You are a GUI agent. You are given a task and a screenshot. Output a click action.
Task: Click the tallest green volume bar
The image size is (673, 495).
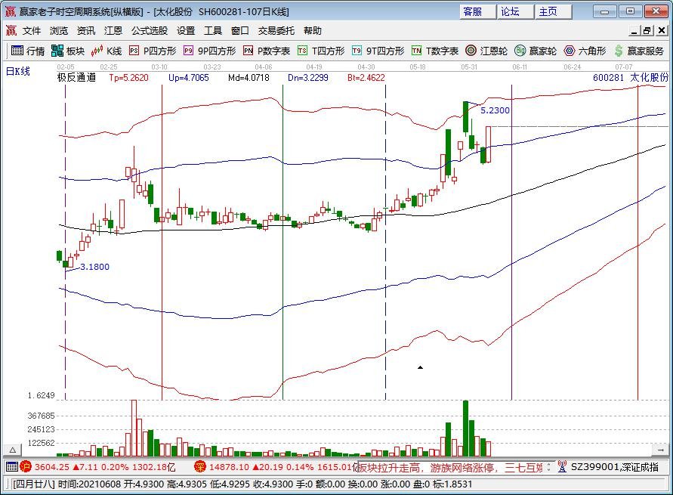click(x=465, y=428)
